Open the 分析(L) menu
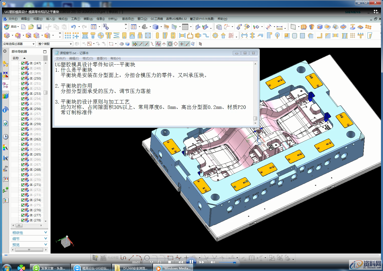383x271 pixels. tap(112, 19)
